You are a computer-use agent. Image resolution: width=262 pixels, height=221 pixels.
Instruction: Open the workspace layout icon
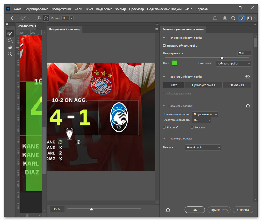coord(250,18)
